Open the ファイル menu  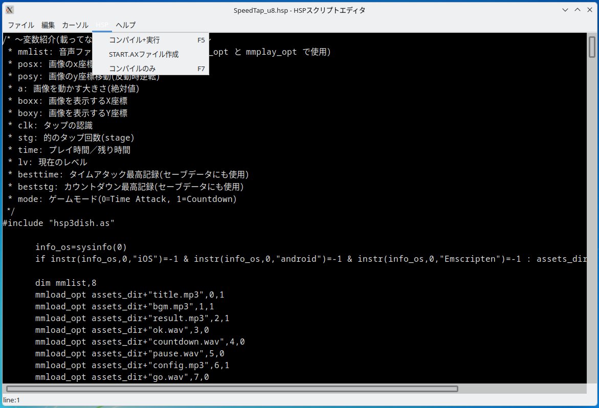pos(21,25)
